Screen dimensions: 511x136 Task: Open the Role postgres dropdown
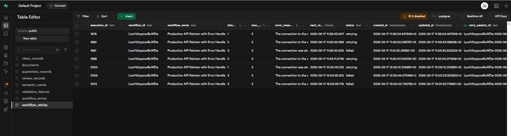[x=443, y=16]
